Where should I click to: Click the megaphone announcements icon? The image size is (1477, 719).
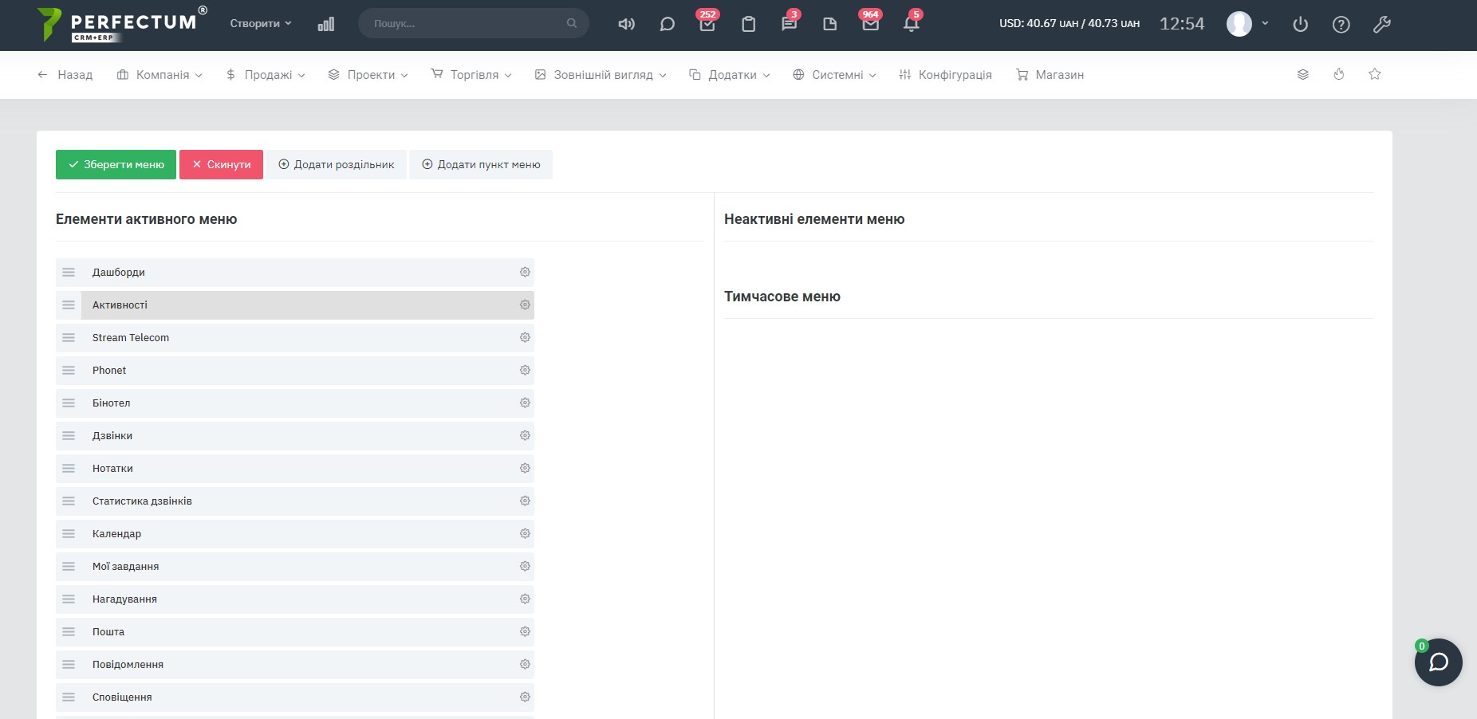[626, 24]
